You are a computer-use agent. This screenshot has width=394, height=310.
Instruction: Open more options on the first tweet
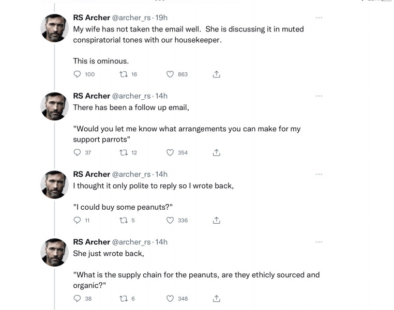coord(319,18)
